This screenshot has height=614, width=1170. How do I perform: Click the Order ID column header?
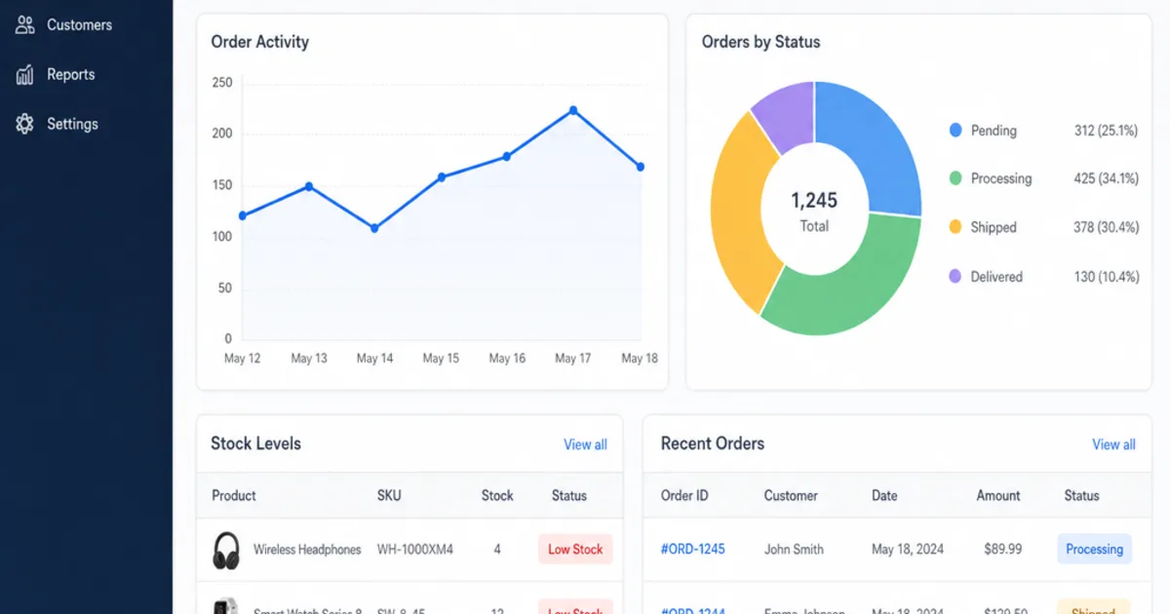point(684,495)
